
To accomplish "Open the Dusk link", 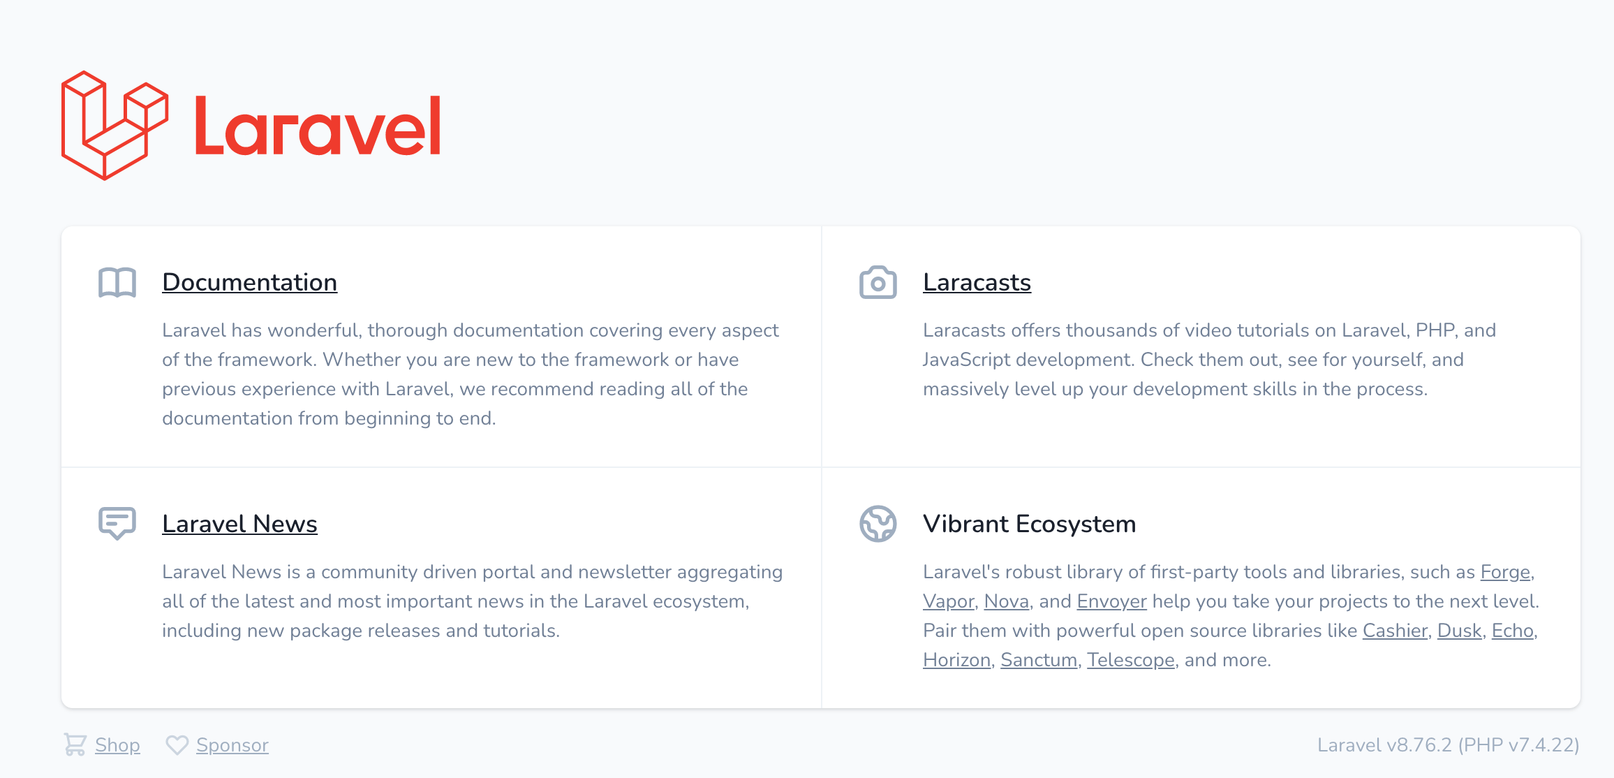I will (x=1459, y=631).
